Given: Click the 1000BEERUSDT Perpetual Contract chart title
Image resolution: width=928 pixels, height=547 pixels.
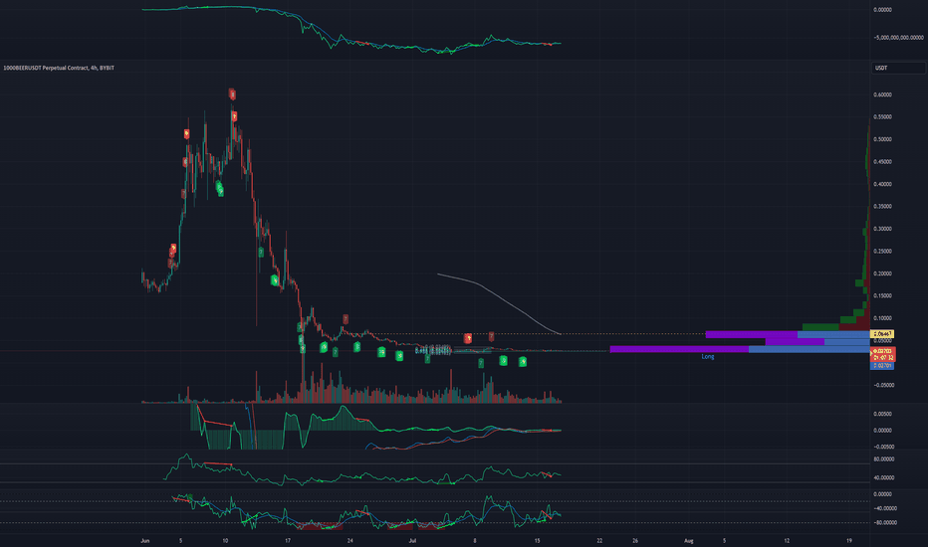Looking at the screenshot, I should click(x=59, y=68).
